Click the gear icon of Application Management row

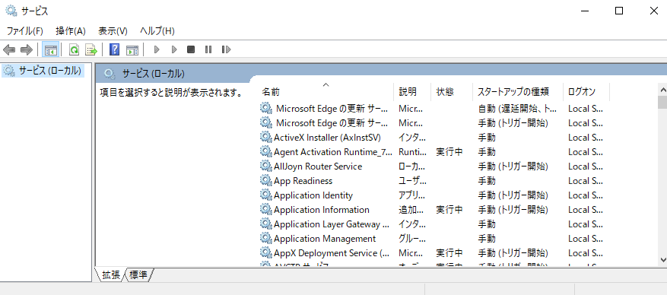click(x=266, y=239)
